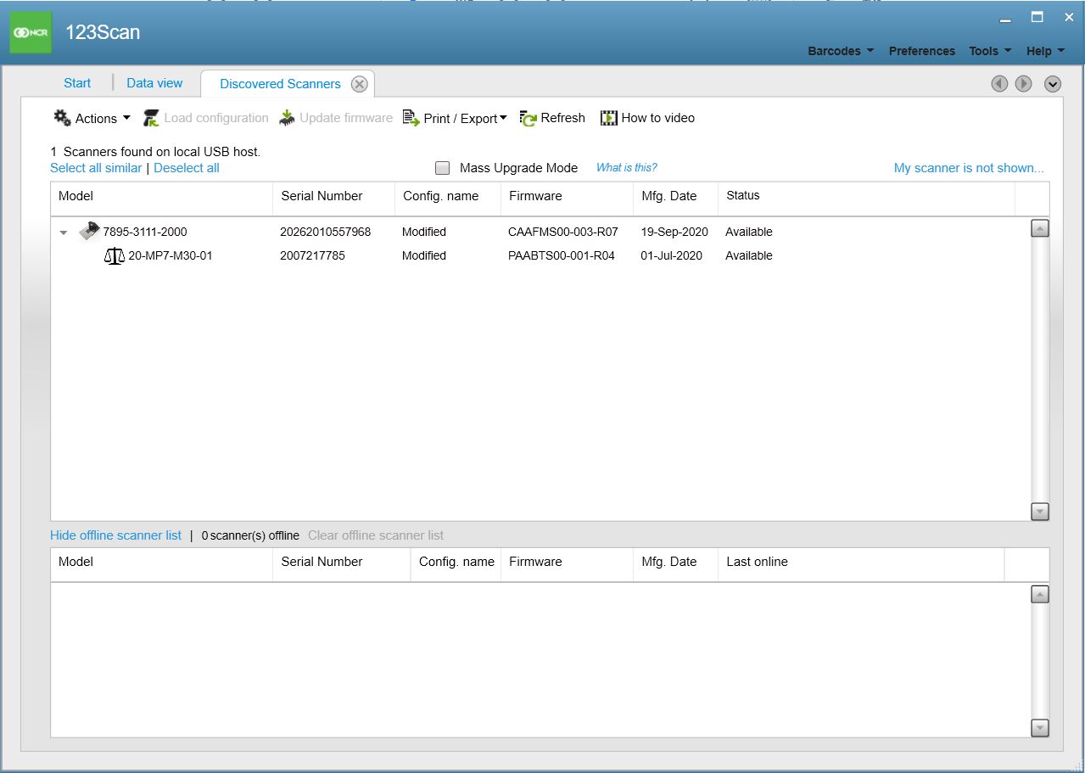Click the My scanner is not shown link
The height and width of the screenshot is (773, 1085).
point(969,167)
